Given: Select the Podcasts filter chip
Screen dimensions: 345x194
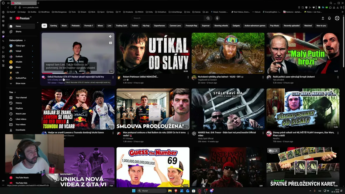Looking at the screenshot, I should [76, 26].
